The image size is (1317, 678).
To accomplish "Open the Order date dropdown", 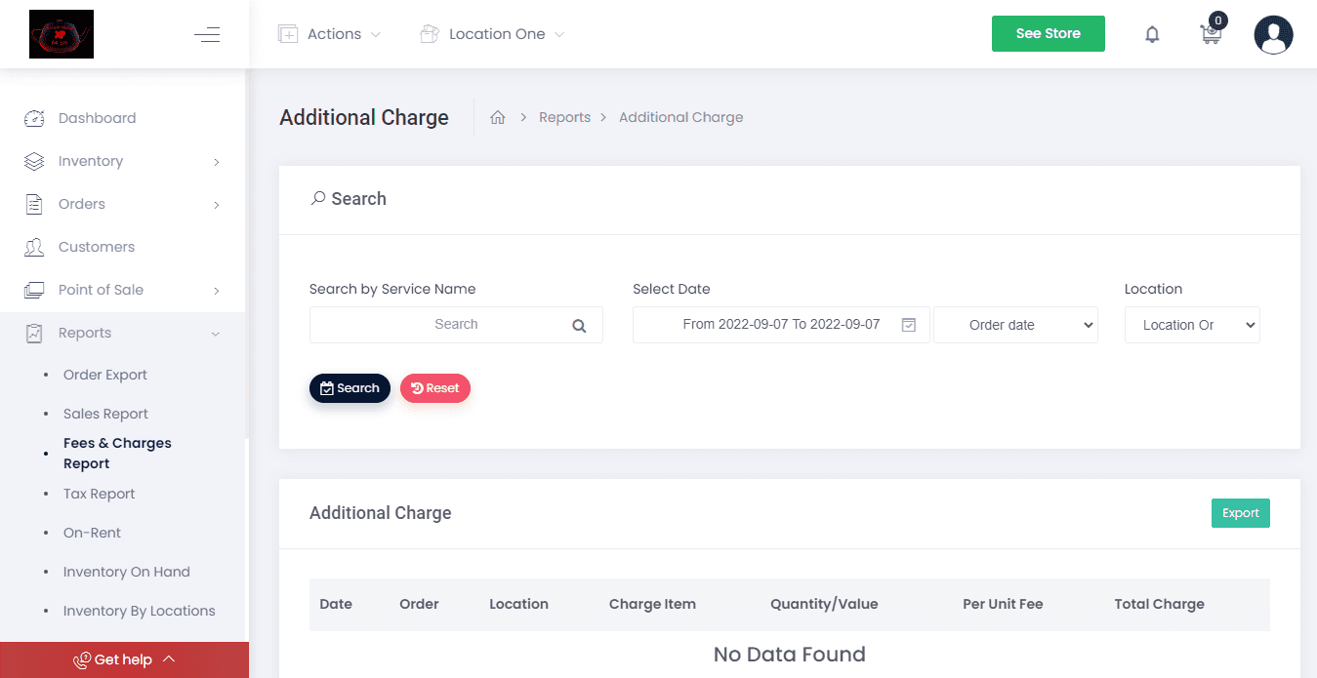I will click(1015, 324).
